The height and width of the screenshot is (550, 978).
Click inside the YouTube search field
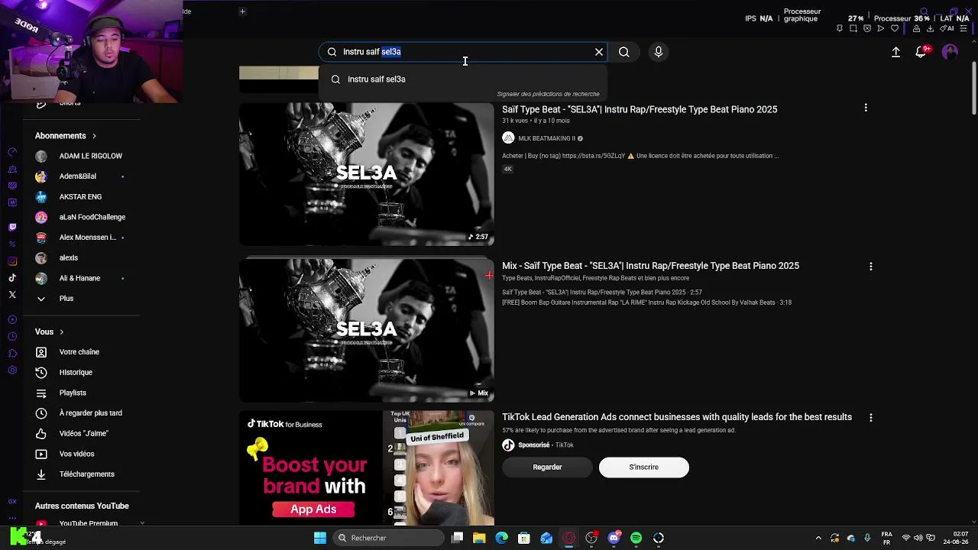[463, 52]
